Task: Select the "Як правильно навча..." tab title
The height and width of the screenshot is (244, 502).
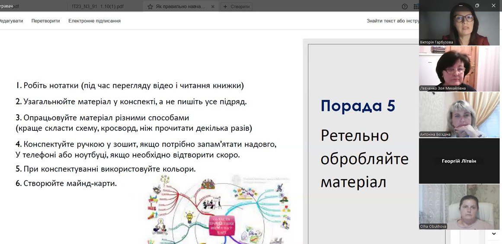Action: [181, 6]
